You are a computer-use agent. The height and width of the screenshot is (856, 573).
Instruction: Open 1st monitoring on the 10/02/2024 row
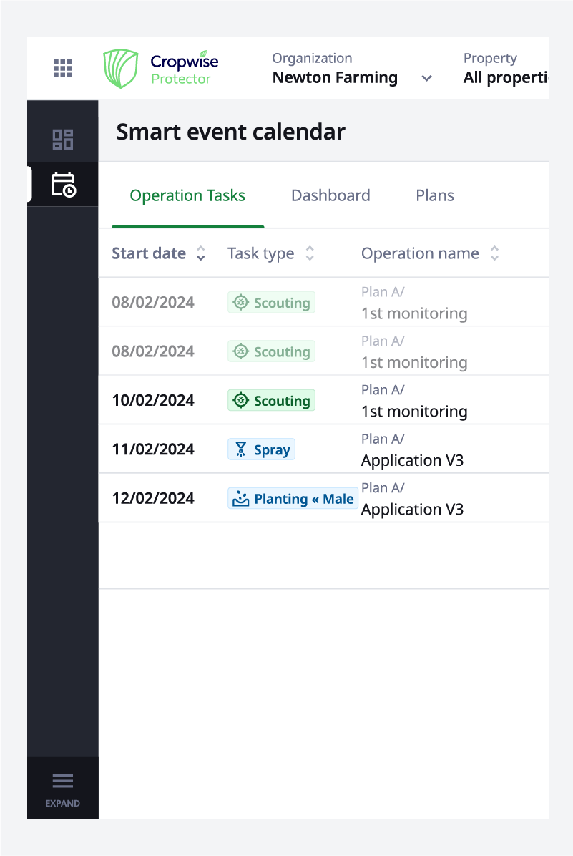tap(414, 411)
